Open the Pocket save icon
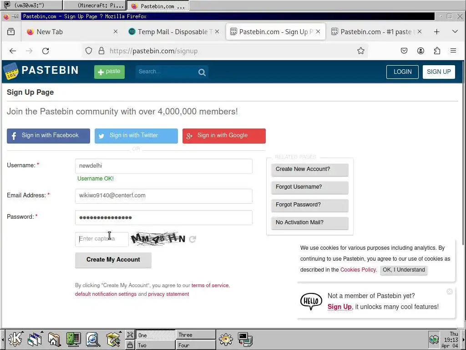The height and width of the screenshot is (350, 466). point(404,51)
